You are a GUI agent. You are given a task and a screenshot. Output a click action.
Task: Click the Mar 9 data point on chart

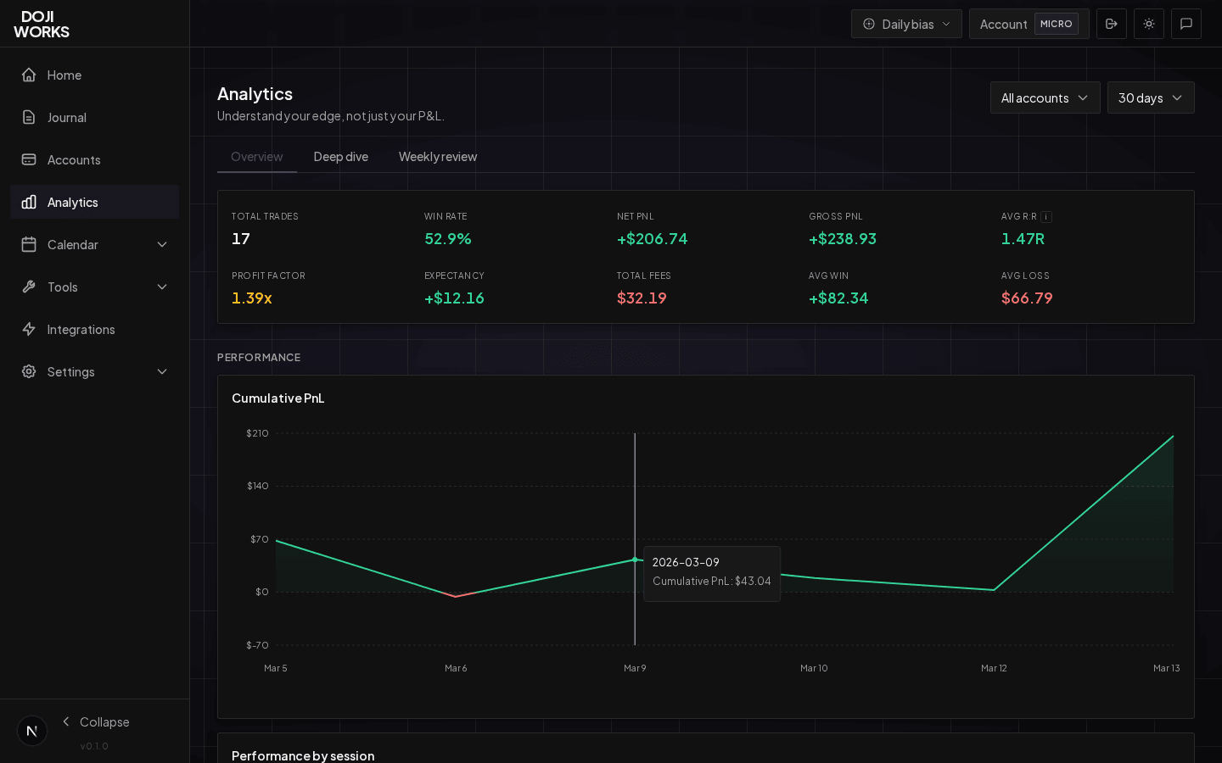[x=635, y=560]
